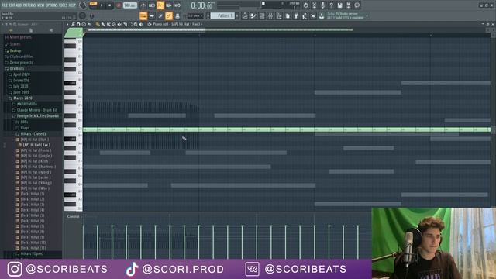
Task: Click the document-shaped icon beside the browser icon
Action: pyautogui.click(x=288, y=15)
